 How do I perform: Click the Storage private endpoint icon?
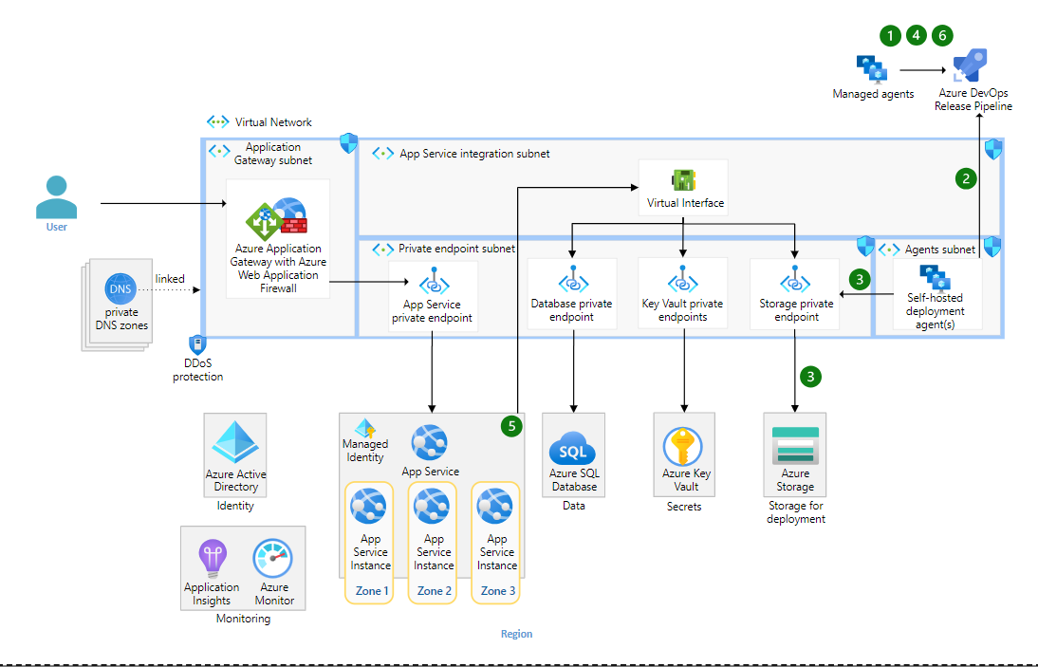pyautogui.click(x=794, y=280)
